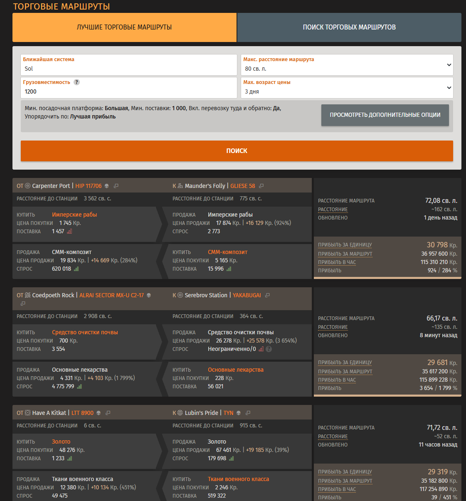Copy LTT 8900 system name icon
Screen dimensions: 466x501
tap(108, 413)
